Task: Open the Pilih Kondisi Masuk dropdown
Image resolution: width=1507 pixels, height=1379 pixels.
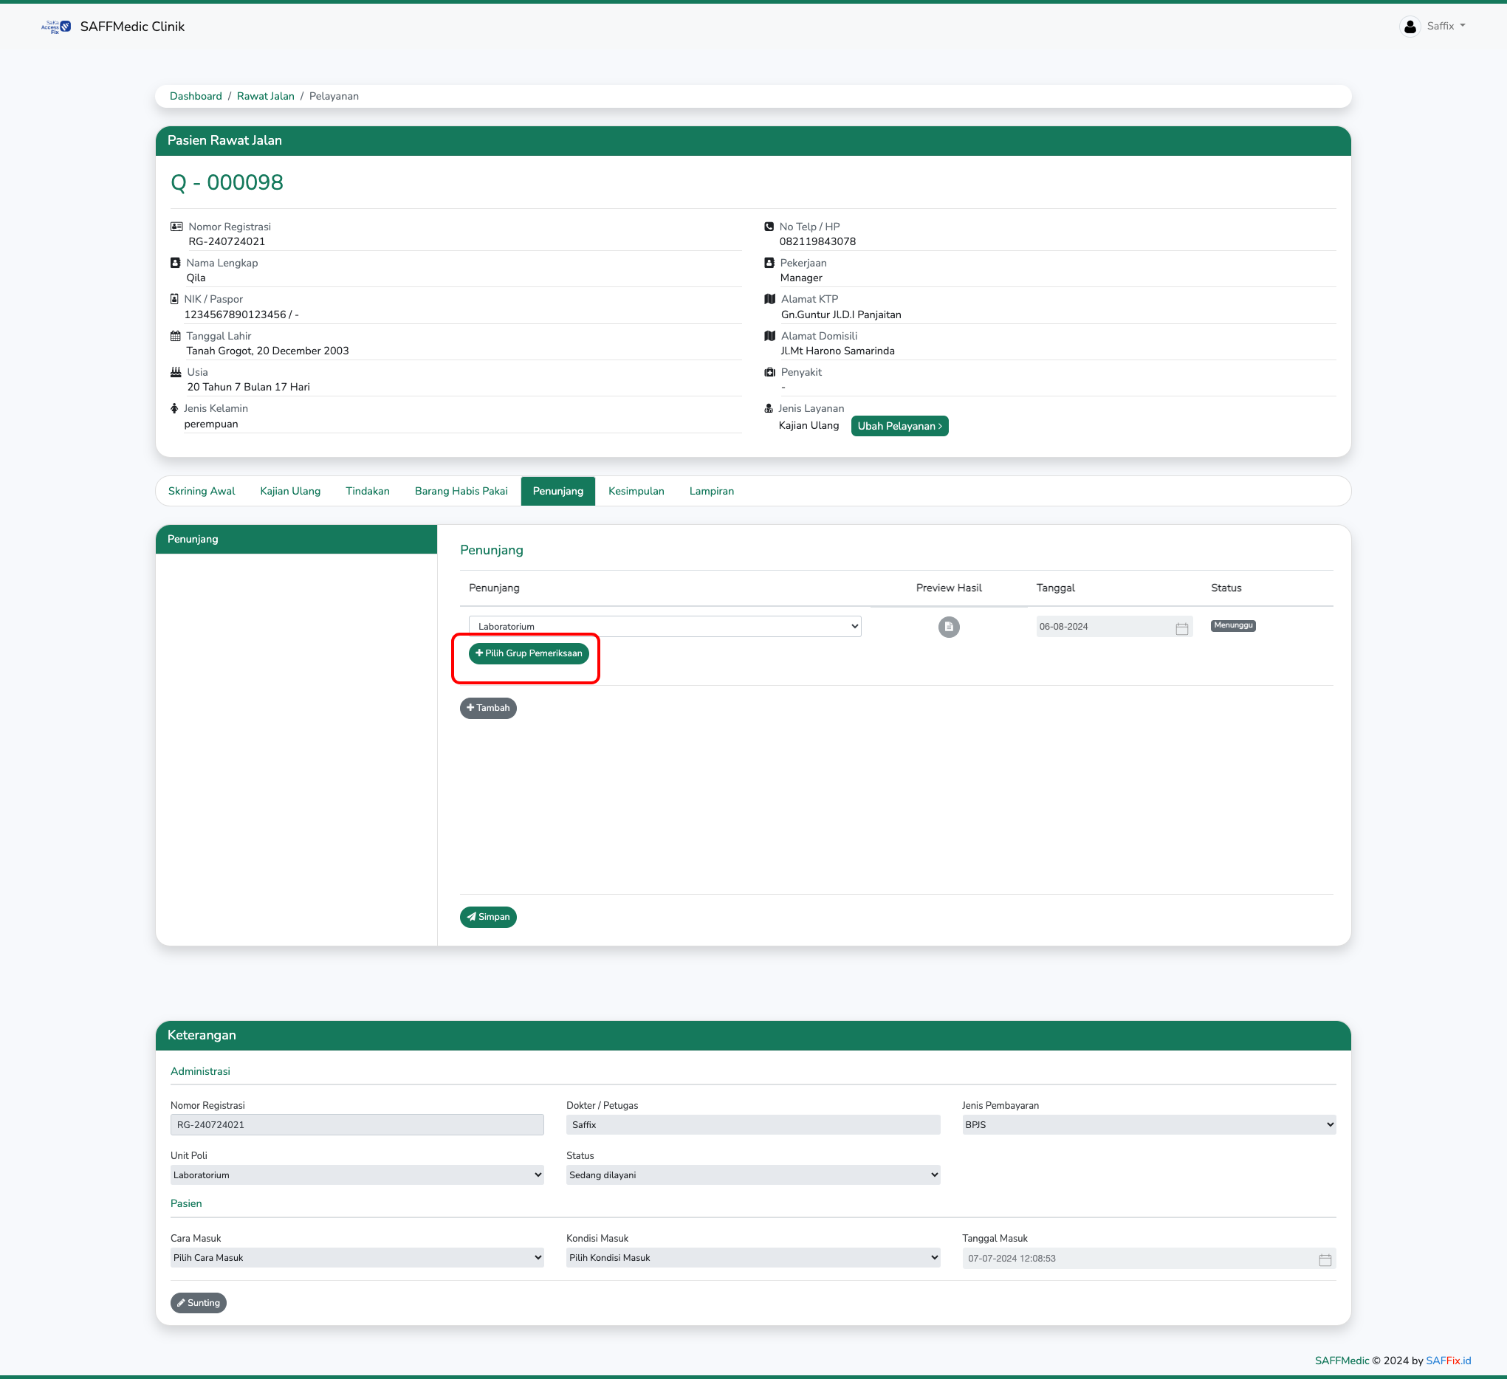Action: click(x=752, y=1257)
